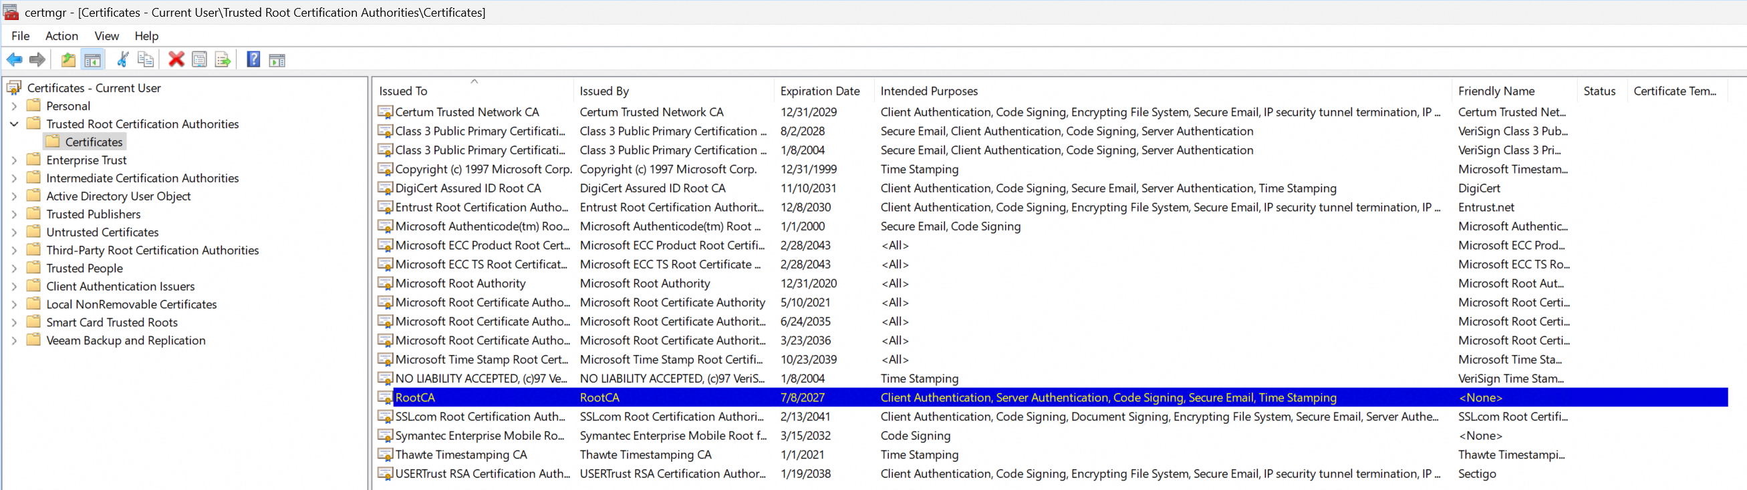Select Microsoft ECC Product Root Cert row
Screen dimensions: 1747x490
pos(1053,244)
